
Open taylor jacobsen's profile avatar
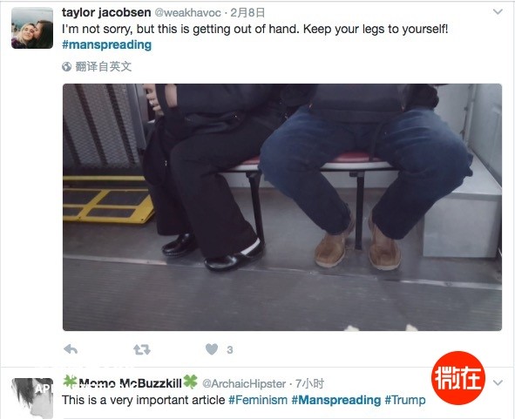[32, 28]
